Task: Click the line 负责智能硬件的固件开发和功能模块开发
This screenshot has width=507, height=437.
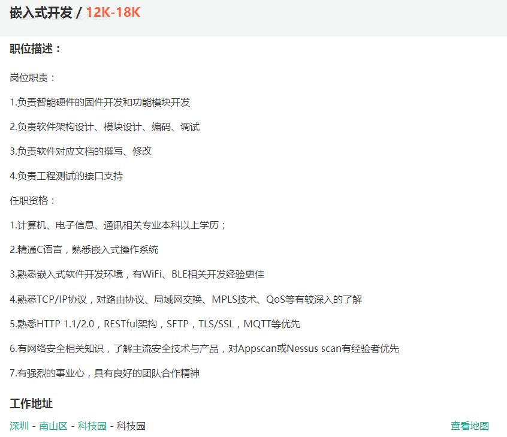Action: tap(99, 103)
